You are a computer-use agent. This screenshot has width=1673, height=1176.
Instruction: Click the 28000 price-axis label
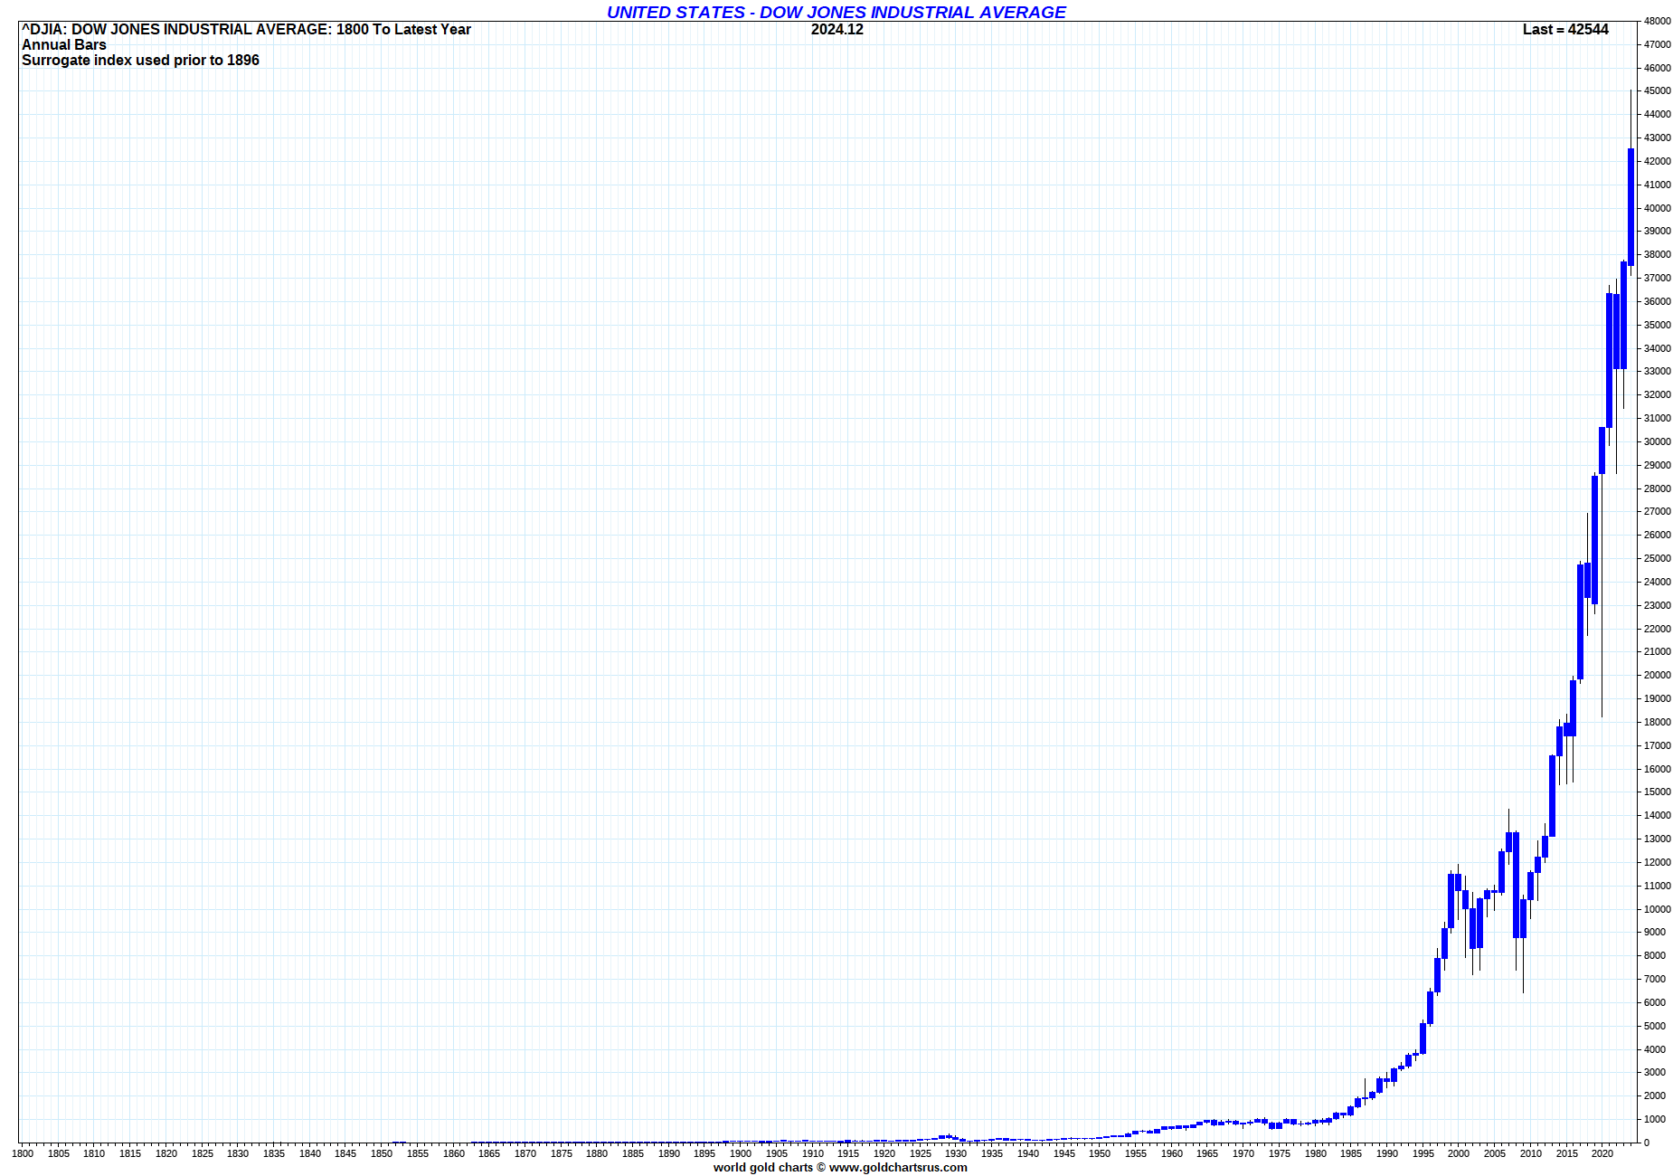1657,488
